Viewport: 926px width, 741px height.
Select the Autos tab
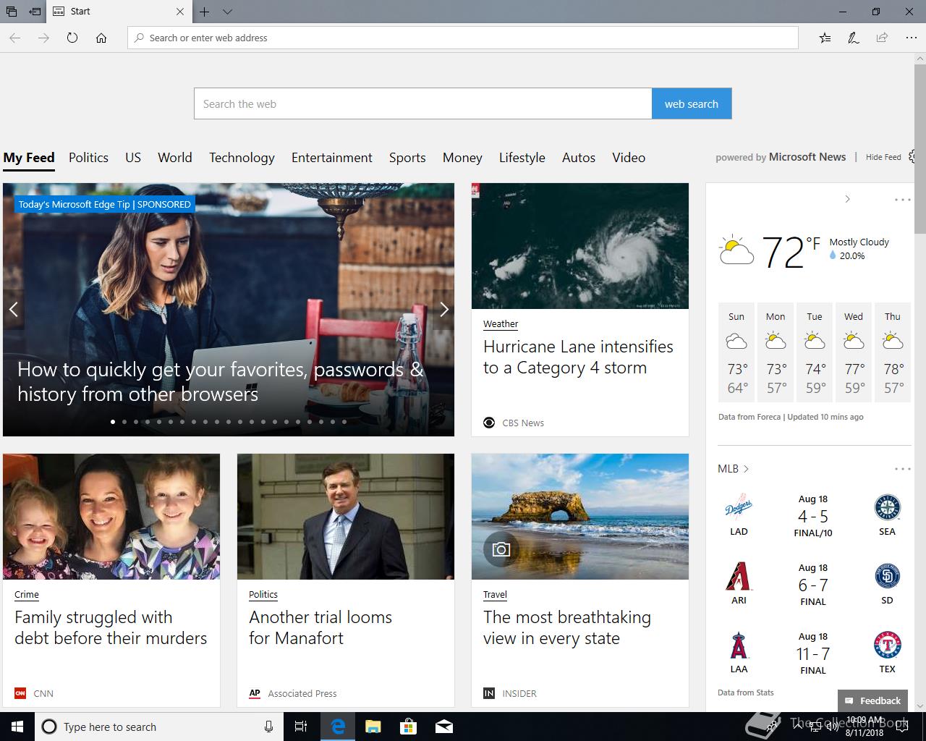[579, 157]
